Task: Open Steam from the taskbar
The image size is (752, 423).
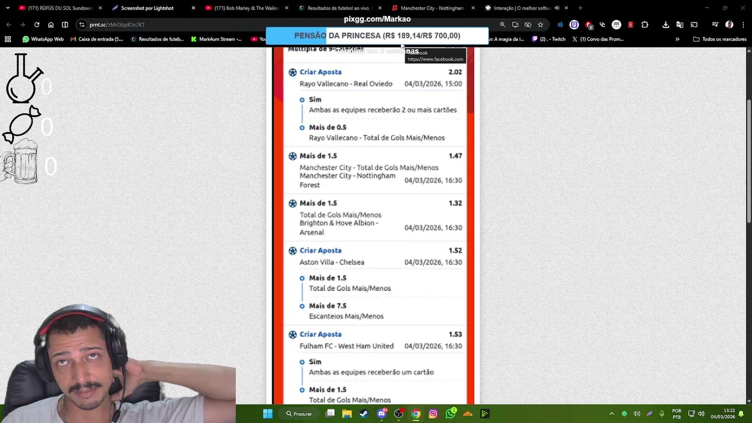Action: [x=364, y=414]
